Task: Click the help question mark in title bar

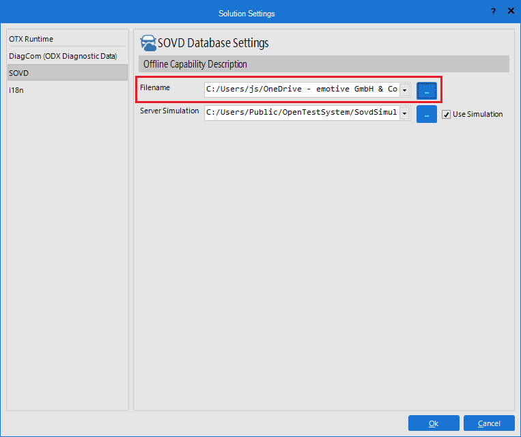Action: click(x=493, y=12)
